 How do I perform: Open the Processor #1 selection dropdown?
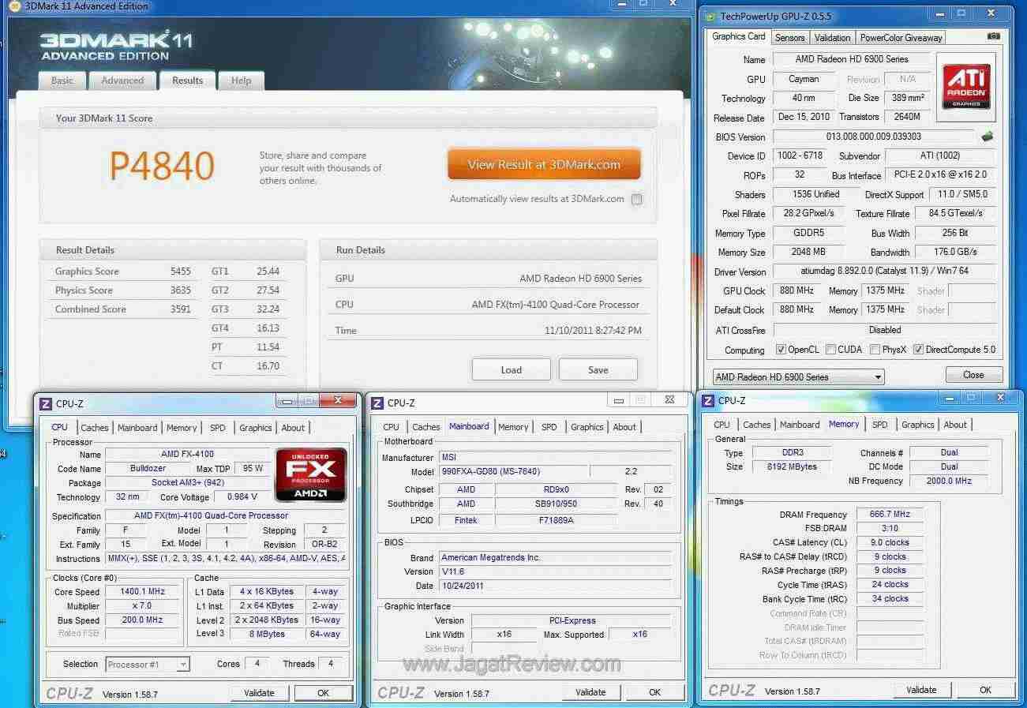(148, 665)
